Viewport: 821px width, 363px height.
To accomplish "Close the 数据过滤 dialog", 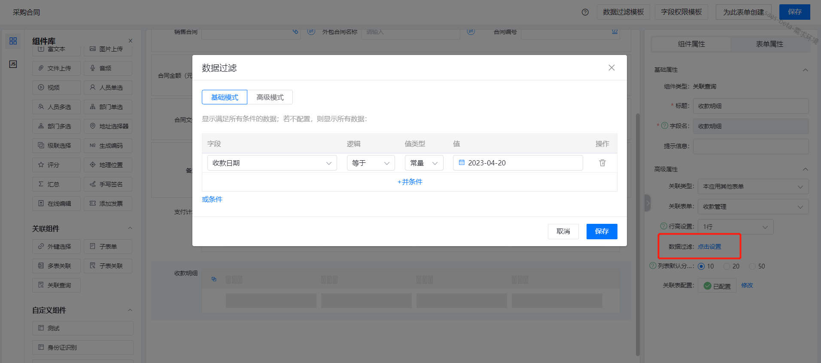I will 611,67.
